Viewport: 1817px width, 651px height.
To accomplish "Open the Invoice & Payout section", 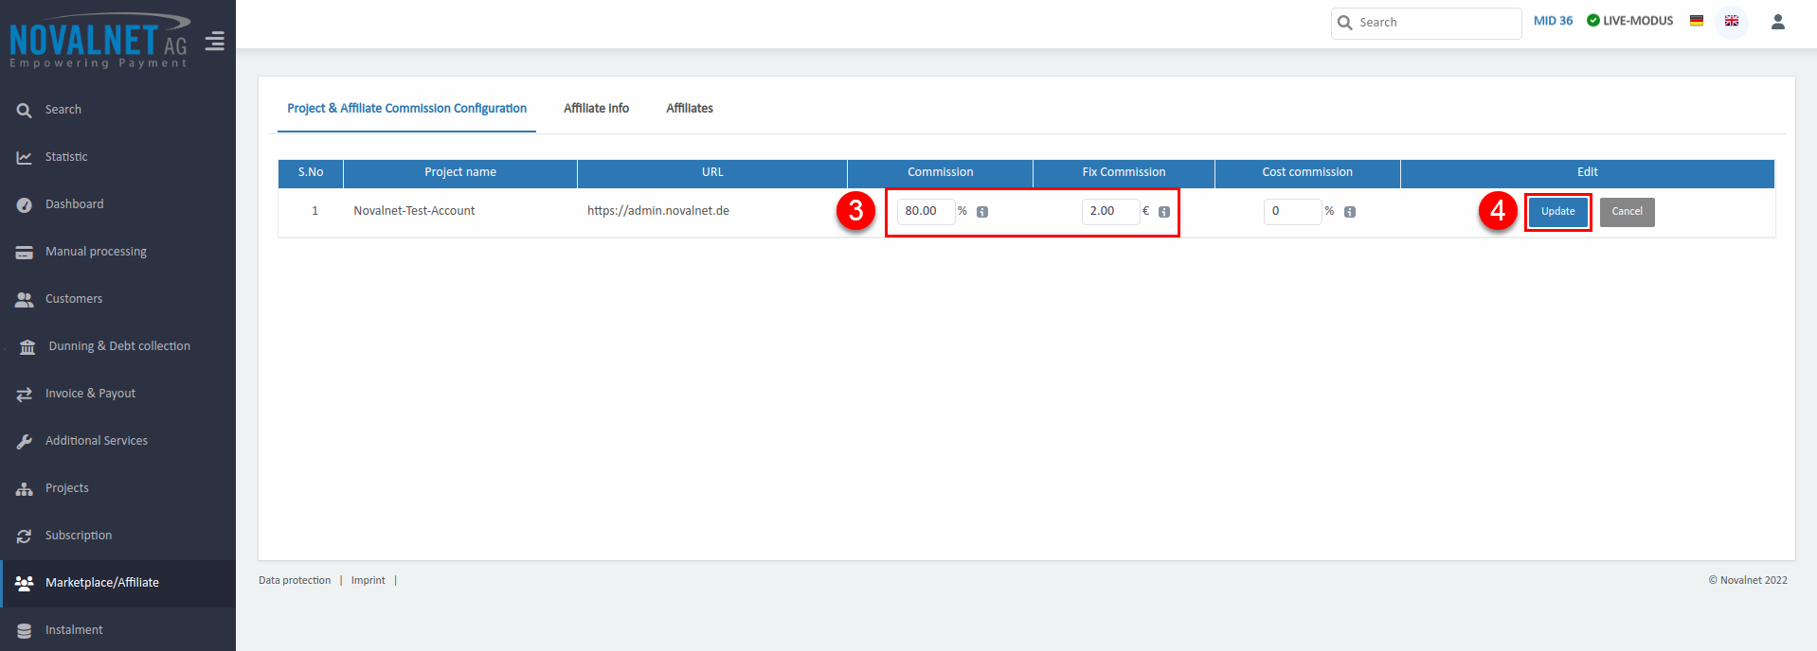I will pyautogui.click(x=90, y=394).
